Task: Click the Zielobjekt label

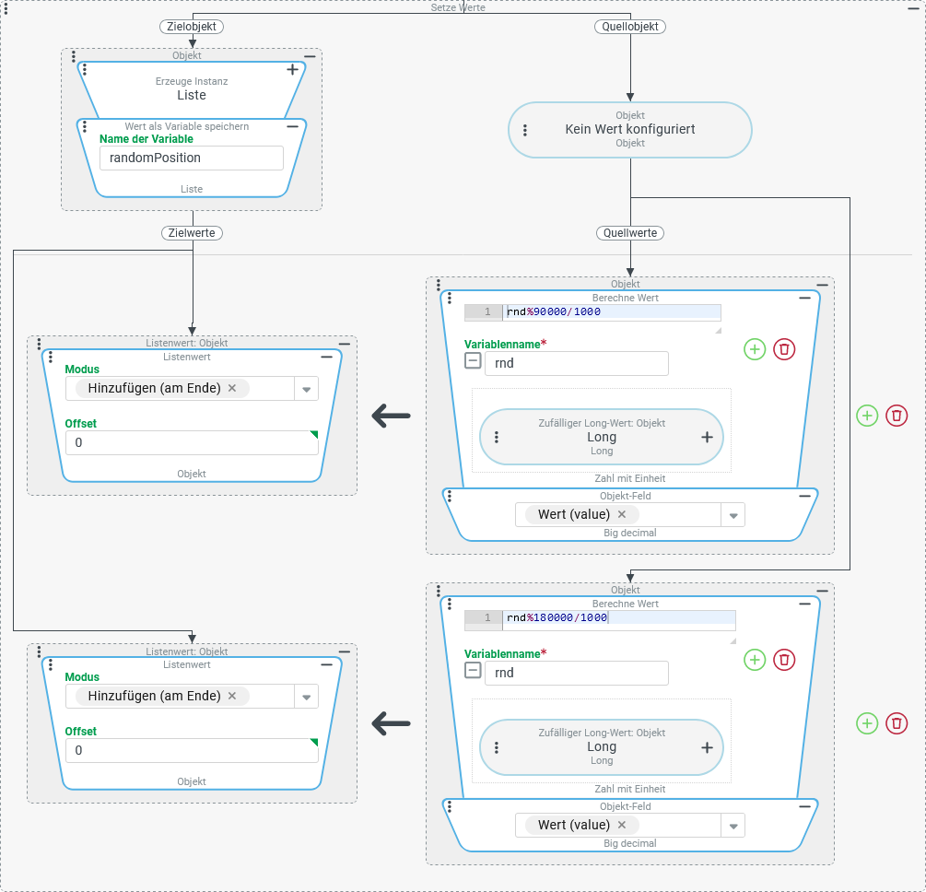Action: [x=192, y=27]
